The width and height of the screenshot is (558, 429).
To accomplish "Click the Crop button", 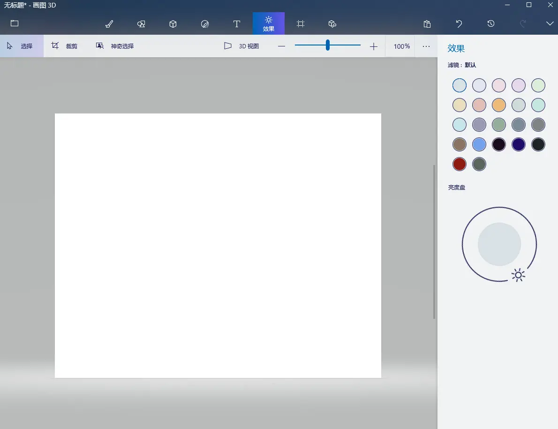I will click(65, 46).
